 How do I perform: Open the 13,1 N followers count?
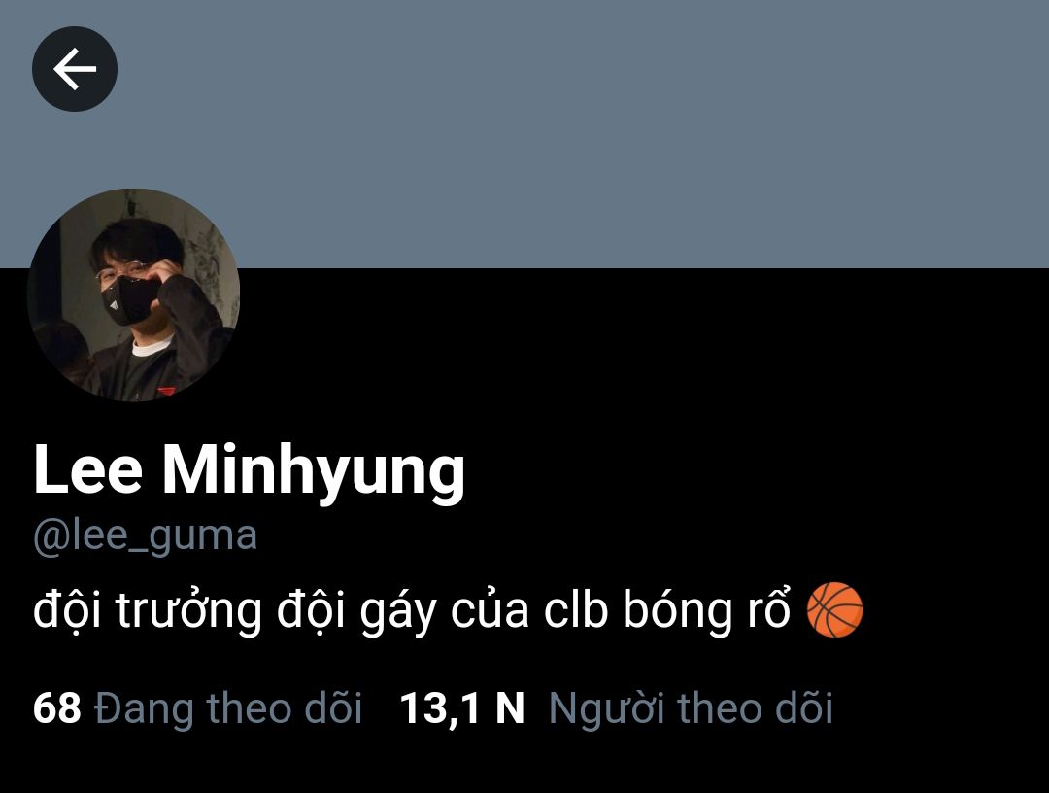click(616, 708)
